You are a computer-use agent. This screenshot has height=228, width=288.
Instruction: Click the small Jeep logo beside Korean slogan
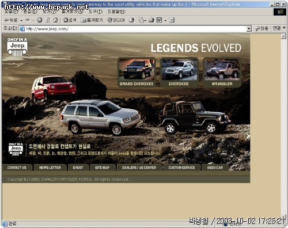point(16,149)
